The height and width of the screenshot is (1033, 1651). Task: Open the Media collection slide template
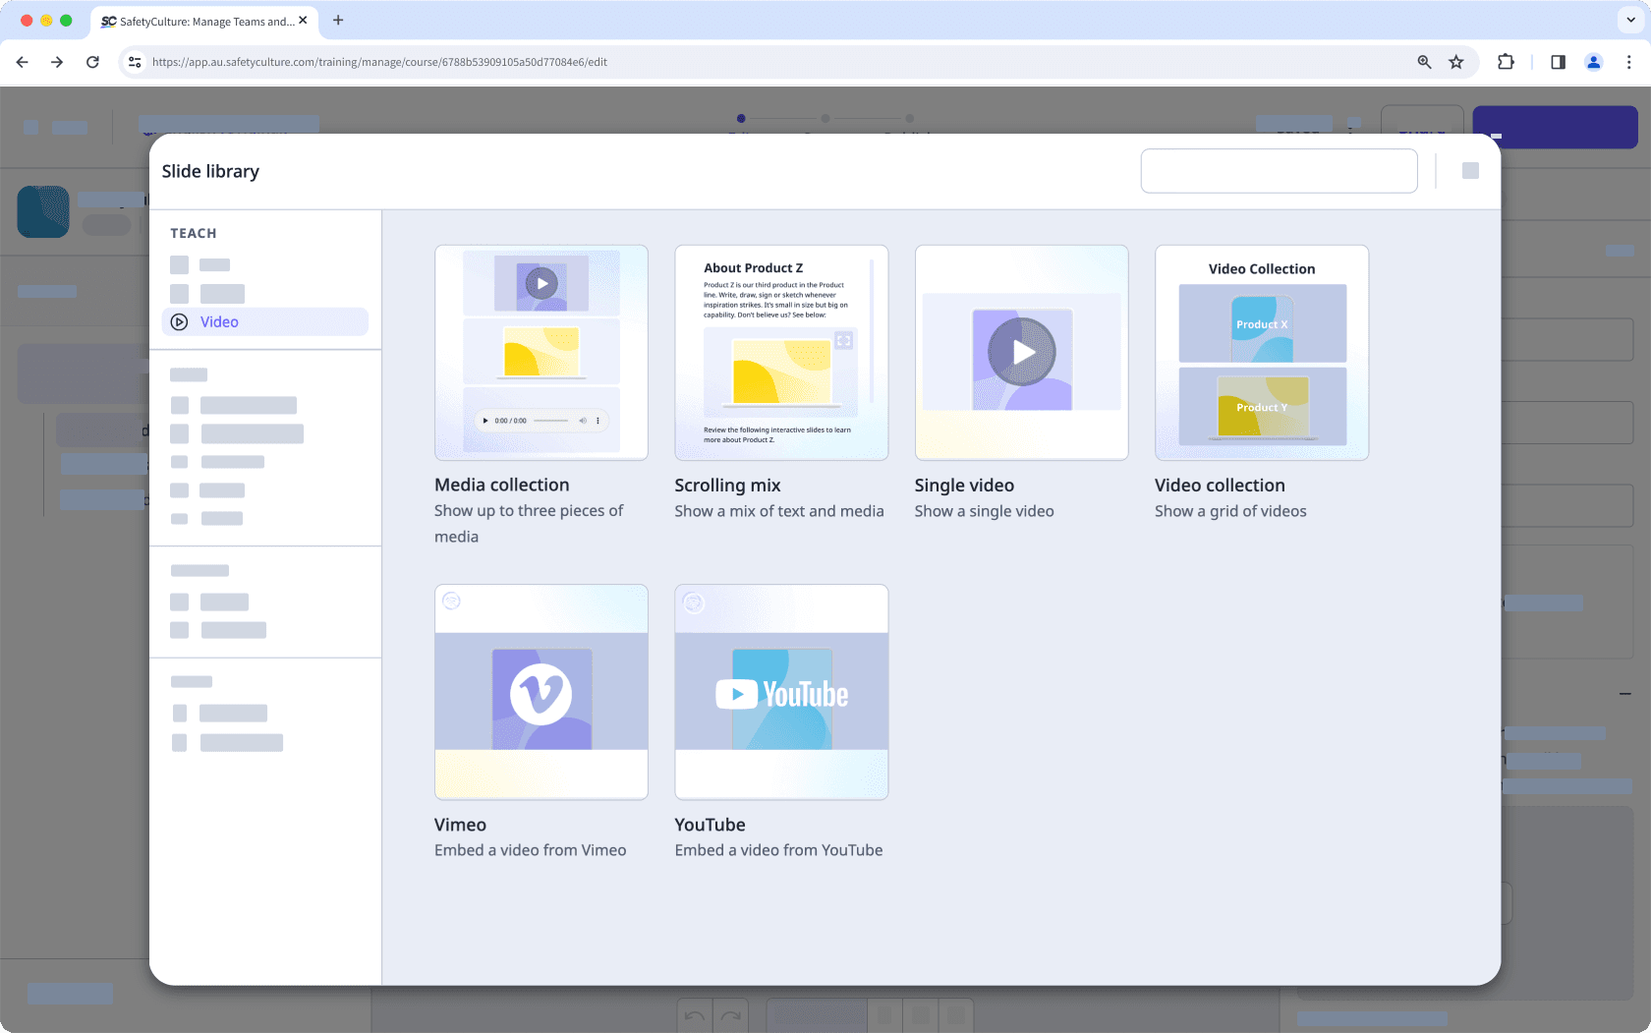541,353
